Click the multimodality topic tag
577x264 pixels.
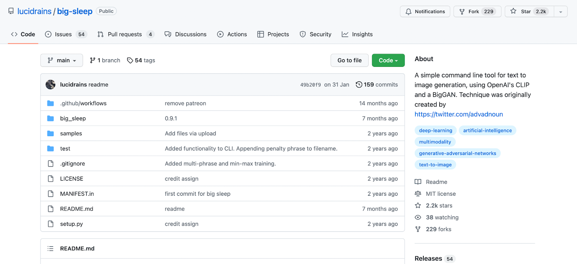[x=435, y=142]
